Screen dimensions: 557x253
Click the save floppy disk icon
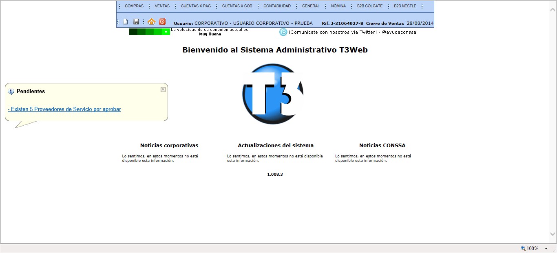pos(136,22)
